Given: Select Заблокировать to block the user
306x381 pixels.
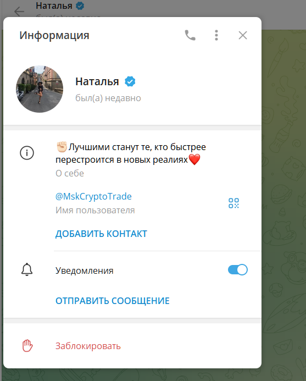Looking at the screenshot, I should click(x=88, y=346).
